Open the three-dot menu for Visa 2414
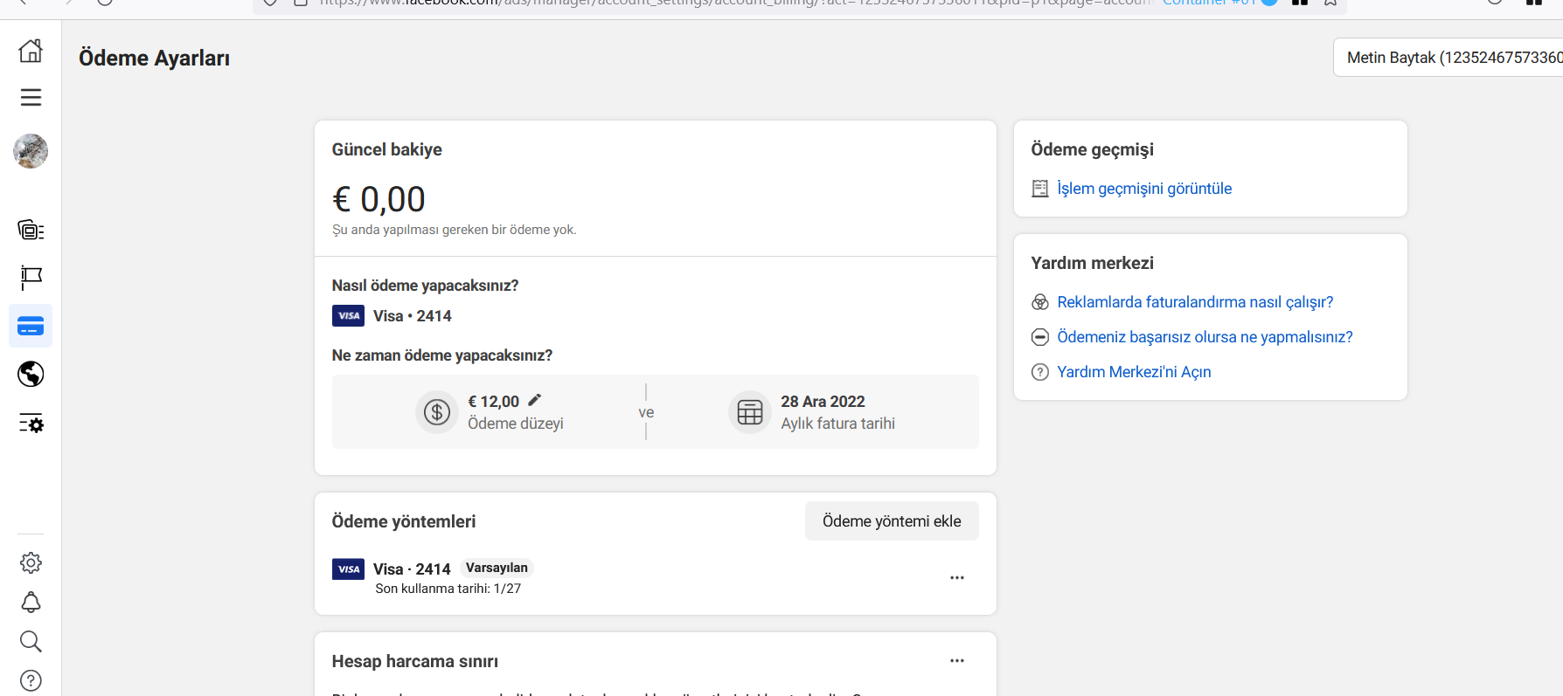This screenshot has width=1563, height=696. tap(957, 577)
